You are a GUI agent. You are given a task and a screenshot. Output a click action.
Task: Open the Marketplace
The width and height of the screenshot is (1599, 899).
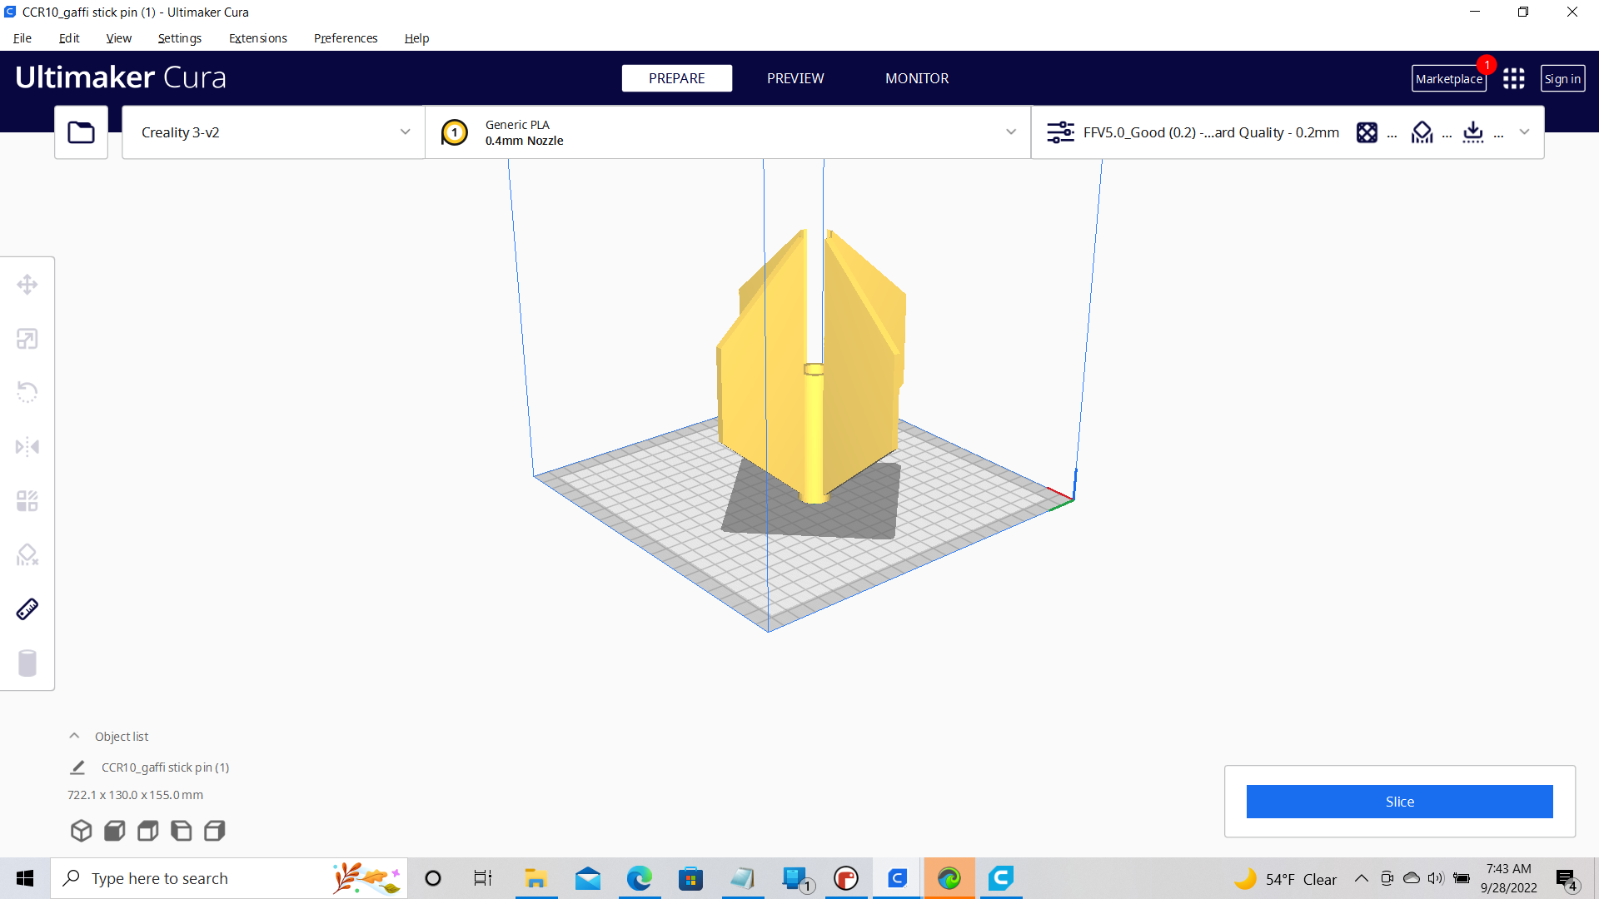pyautogui.click(x=1449, y=79)
